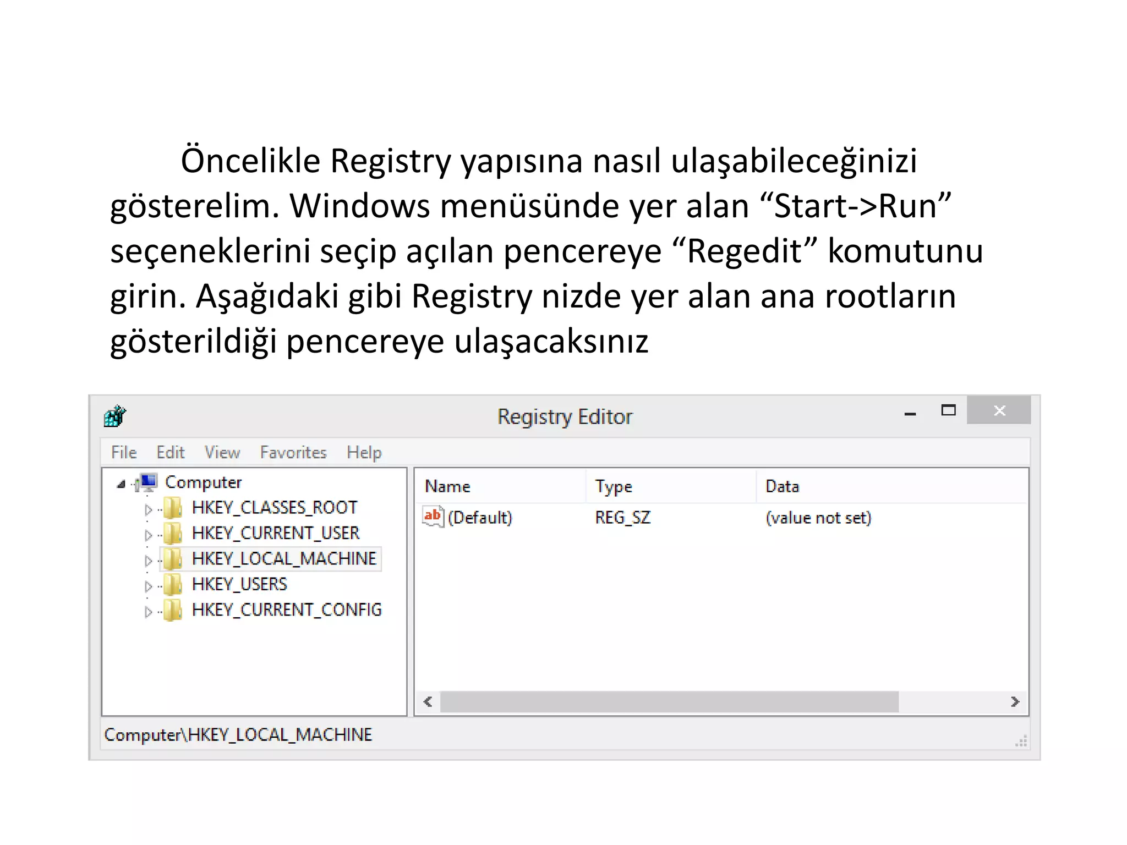
Task: Minimize the Registry Editor window
Action: [911, 413]
